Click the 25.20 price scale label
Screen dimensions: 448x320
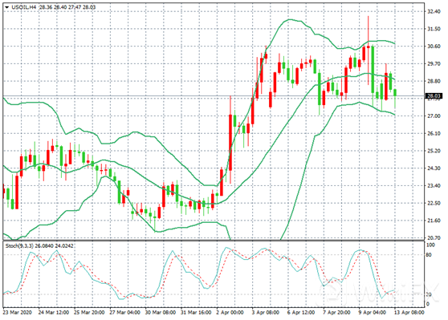434,151
